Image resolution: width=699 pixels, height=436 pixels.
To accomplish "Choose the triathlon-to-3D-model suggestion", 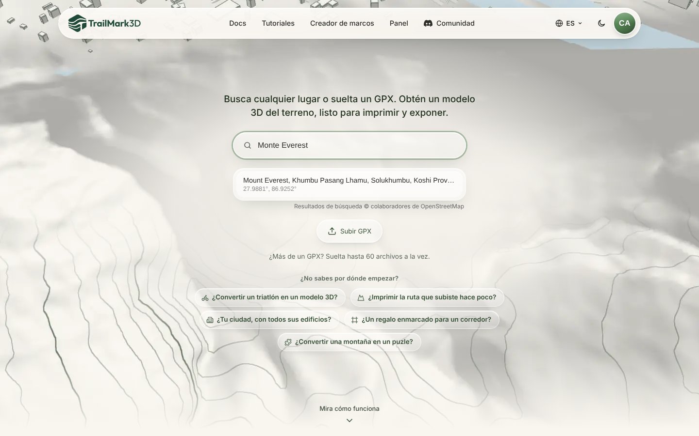I will (270, 297).
